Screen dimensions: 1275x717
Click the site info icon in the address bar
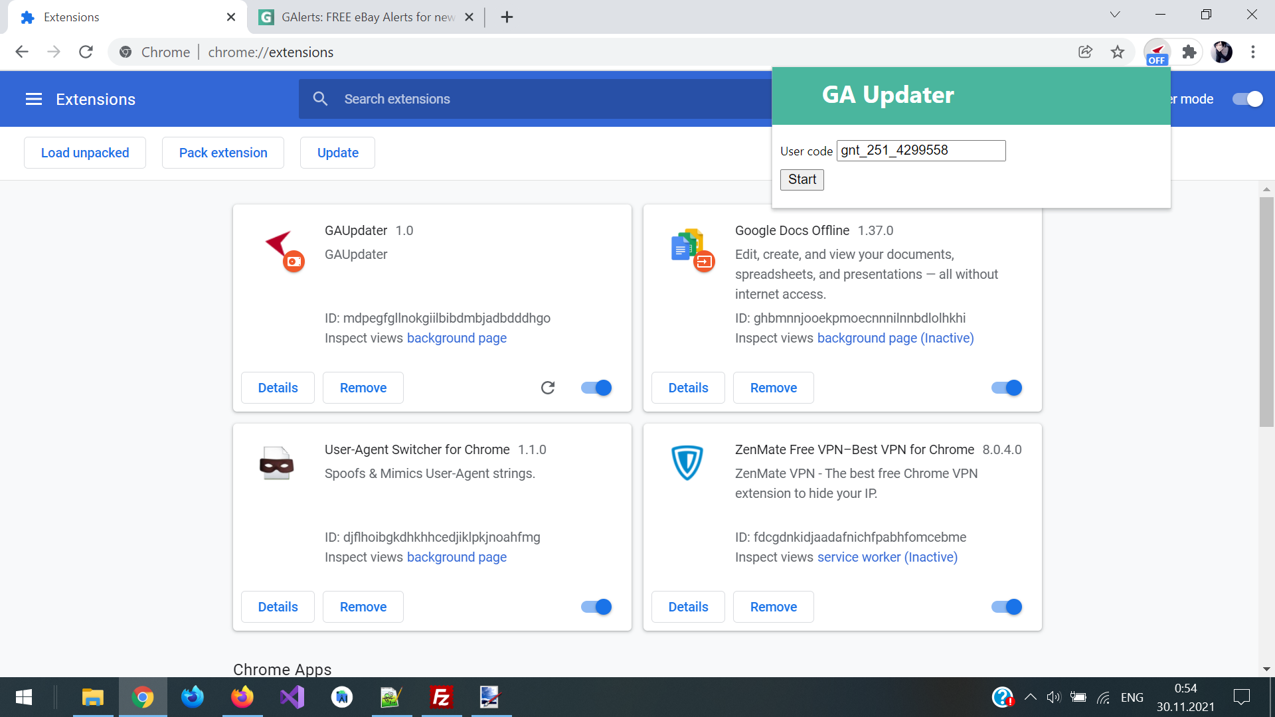pos(126,52)
